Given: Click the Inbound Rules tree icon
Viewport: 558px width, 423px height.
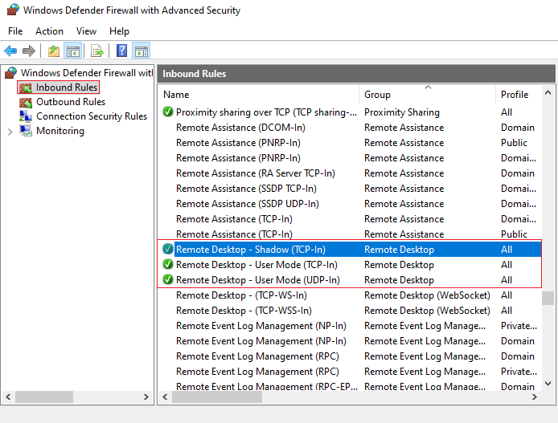Looking at the screenshot, I should tap(26, 87).
